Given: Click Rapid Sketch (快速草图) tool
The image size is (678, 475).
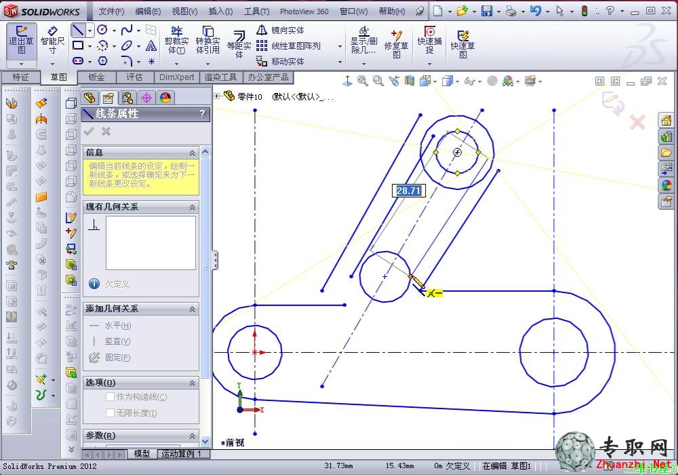Looking at the screenshot, I should pos(462,43).
